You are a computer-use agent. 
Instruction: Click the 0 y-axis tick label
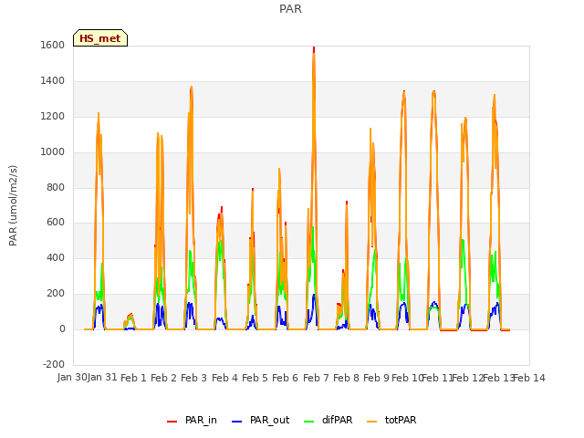click(x=62, y=328)
